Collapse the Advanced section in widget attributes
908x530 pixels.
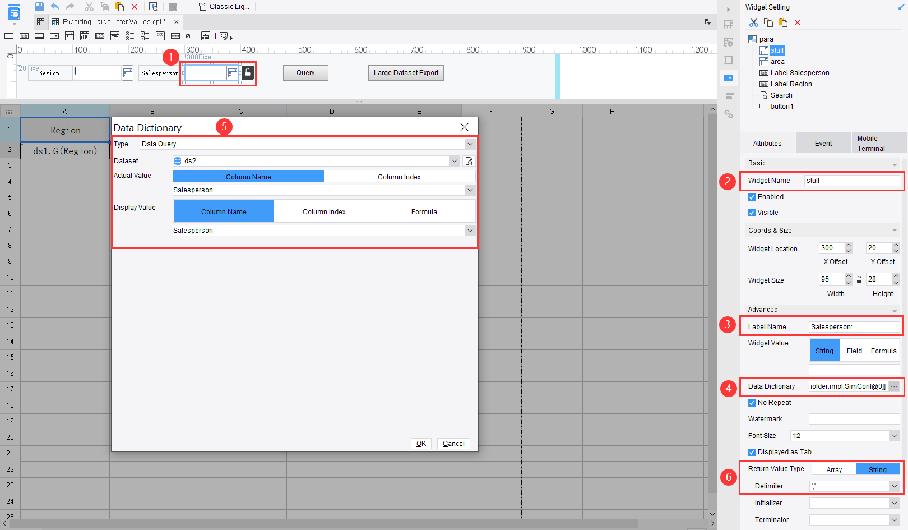pos(895,309)
